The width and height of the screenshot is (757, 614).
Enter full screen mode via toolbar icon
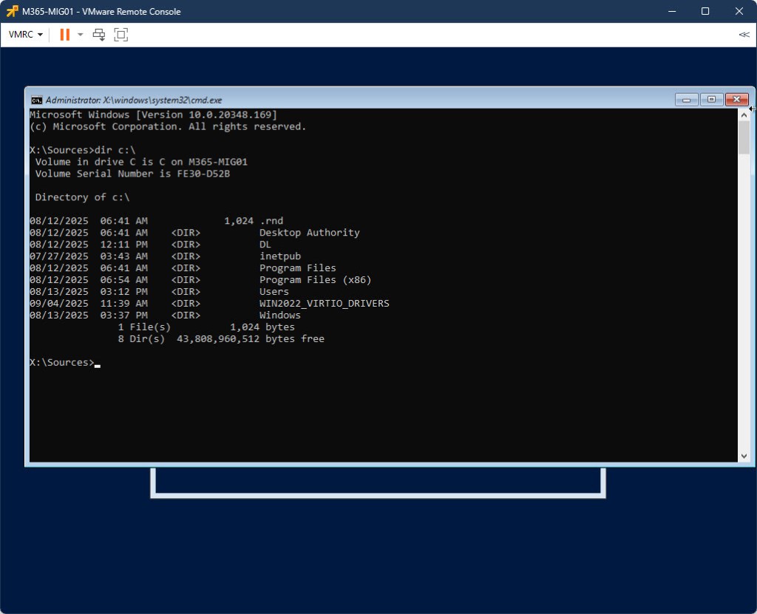point(121,35)
